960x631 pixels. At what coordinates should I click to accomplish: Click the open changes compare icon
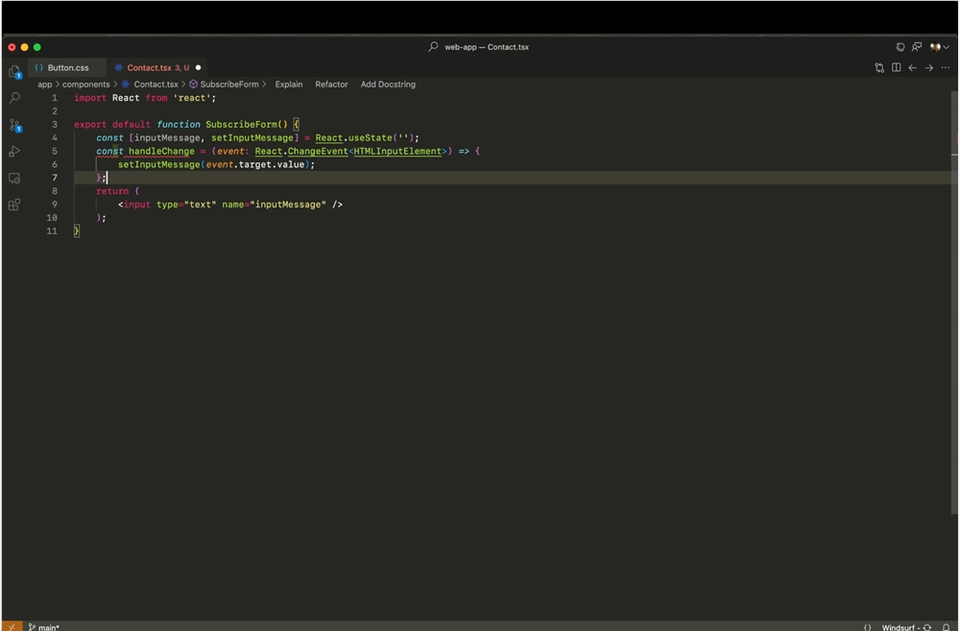(x=879, y=68)
